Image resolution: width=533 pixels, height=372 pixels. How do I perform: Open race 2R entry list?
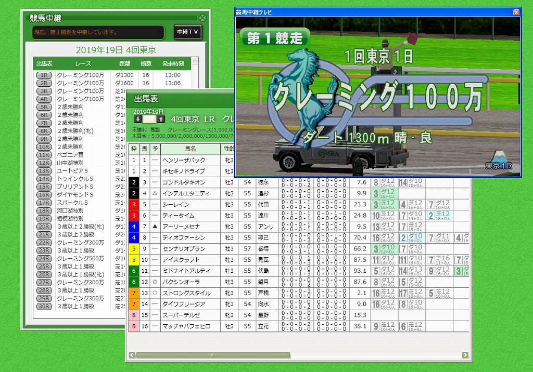(x=44, y=83)
